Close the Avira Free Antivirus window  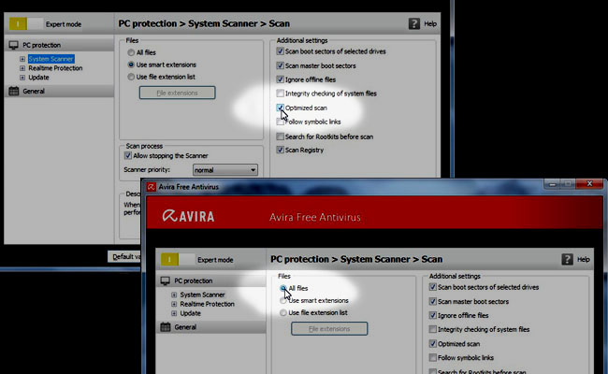tap(589, 183)
